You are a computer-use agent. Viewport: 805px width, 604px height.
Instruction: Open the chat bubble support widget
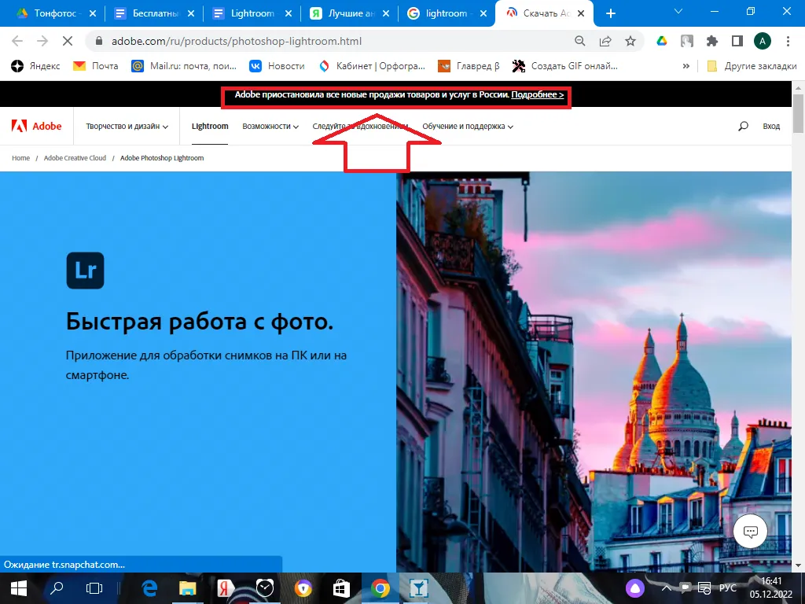(750, 531)
